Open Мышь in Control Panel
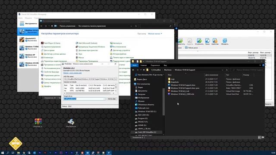The width and height of the screenshot is (276, 155). 80,57
